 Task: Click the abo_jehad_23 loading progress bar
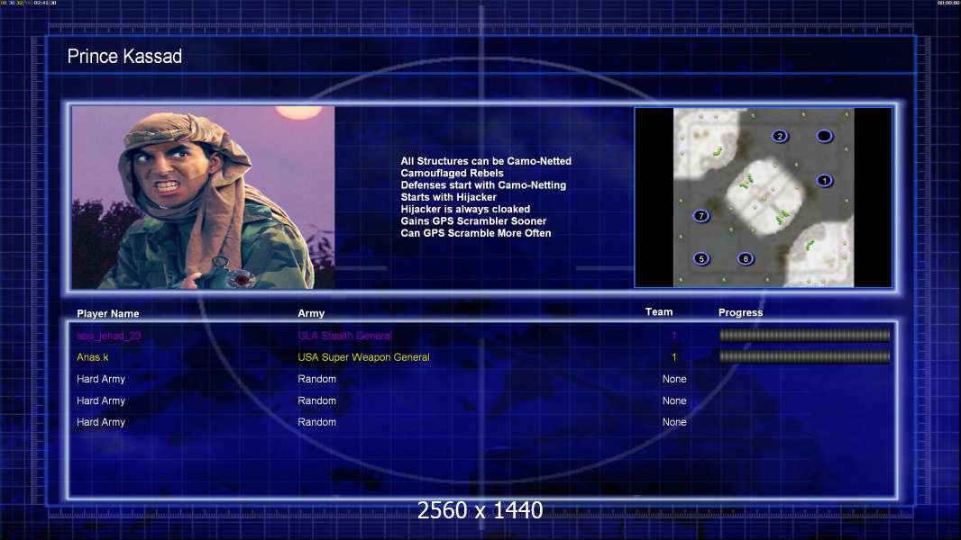coord(804,335)
